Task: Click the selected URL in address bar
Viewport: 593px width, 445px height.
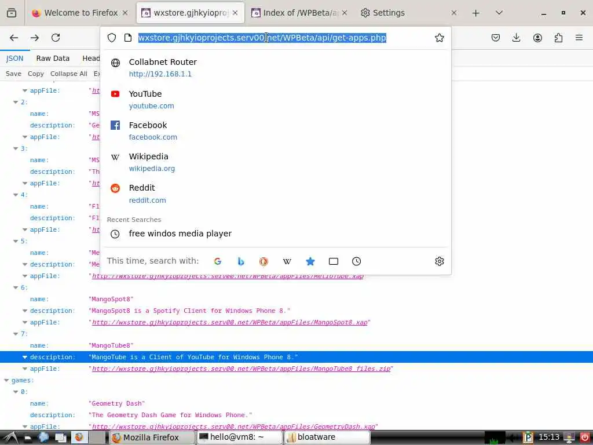Action: pyautogui.click(x=262, y=38)
